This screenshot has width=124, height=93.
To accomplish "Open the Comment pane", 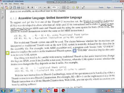I will tap(118, 7).
